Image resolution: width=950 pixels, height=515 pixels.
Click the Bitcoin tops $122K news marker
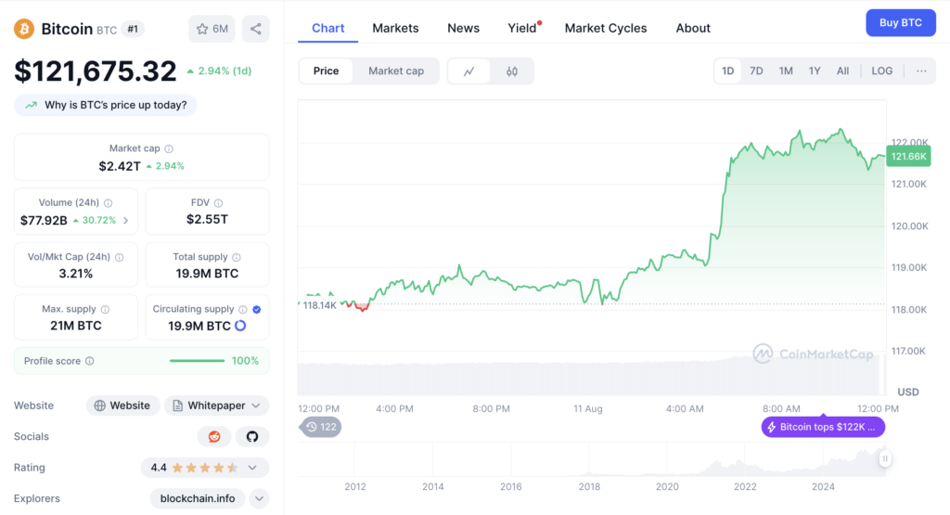click(824, 427)
